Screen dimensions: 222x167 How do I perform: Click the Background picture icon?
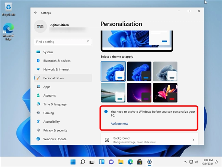pos(107,140)
